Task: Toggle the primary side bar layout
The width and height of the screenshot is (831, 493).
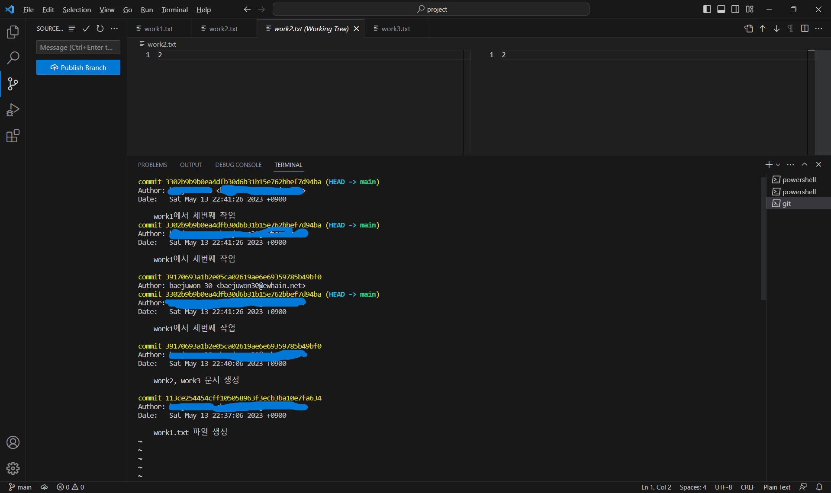Action: click(x=707, y=9)
